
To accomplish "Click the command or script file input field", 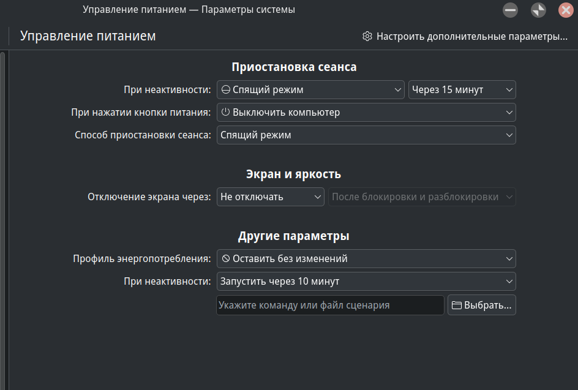I will [x=330, y=306].
